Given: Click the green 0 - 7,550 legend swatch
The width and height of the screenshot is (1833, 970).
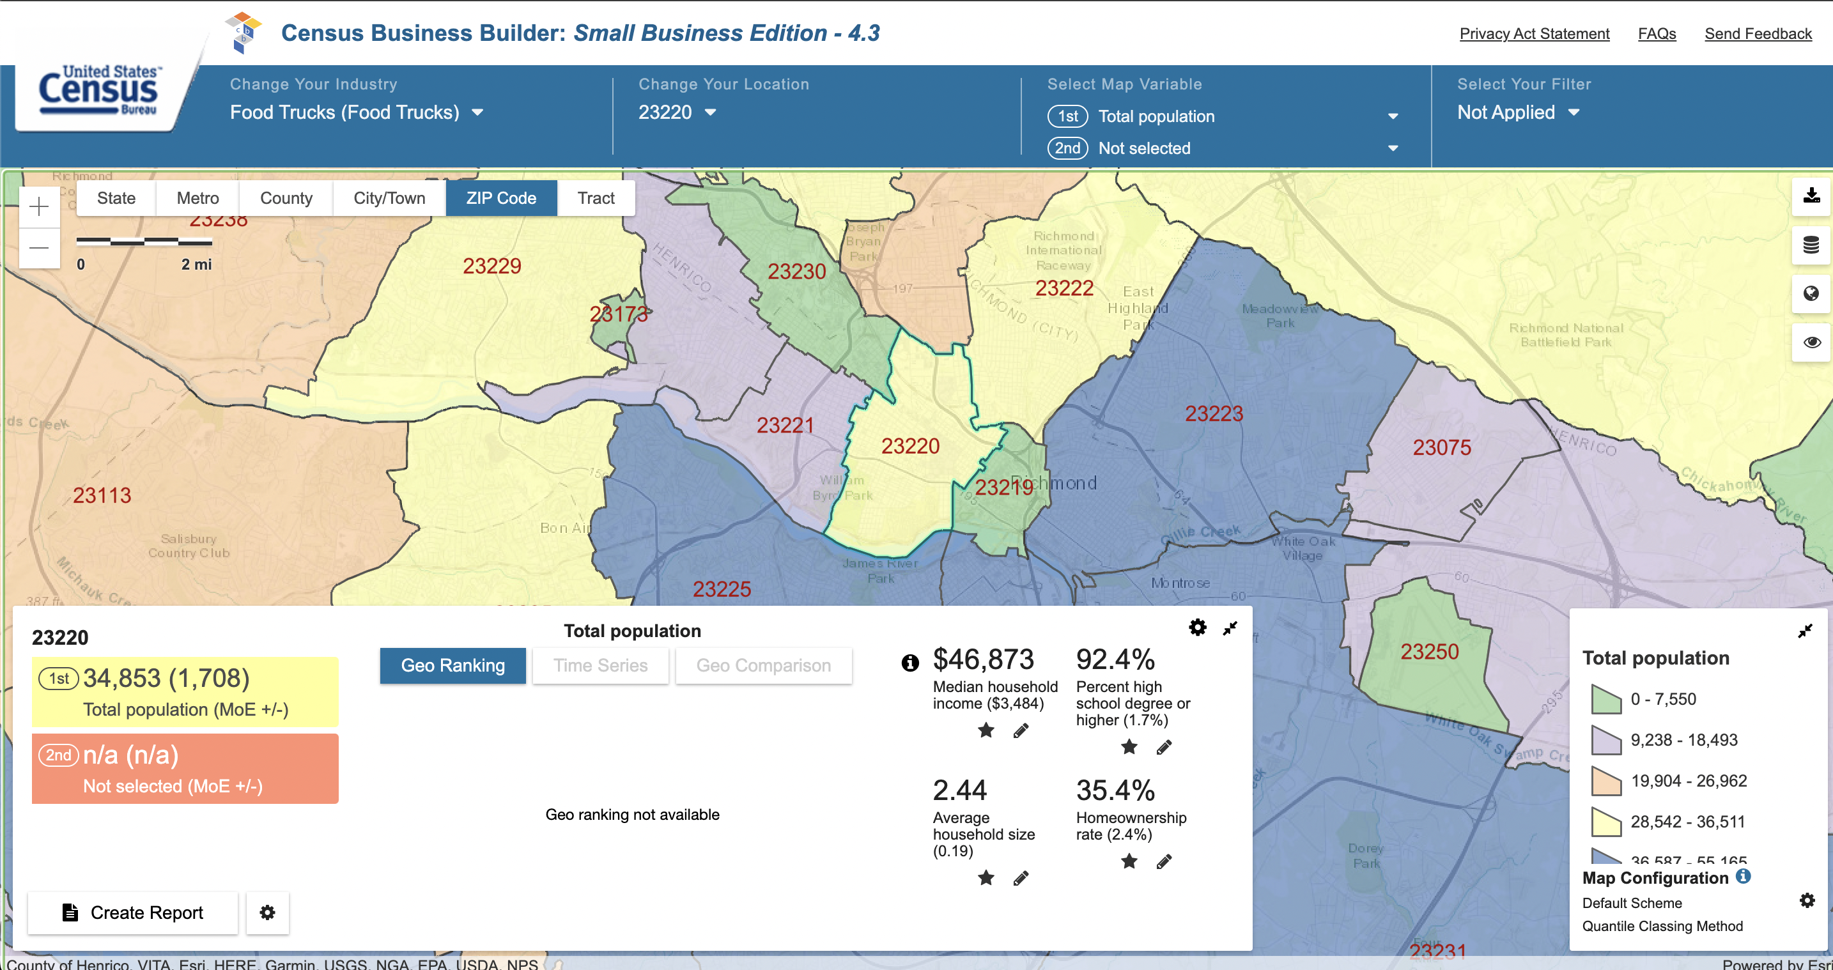Looking at the screenshot, I should coord(1606,699).
